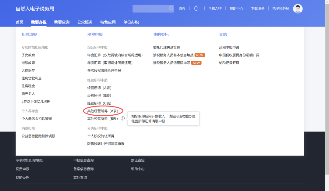
Task: Open 委托代理关系管理
Action: click(167, 48)
